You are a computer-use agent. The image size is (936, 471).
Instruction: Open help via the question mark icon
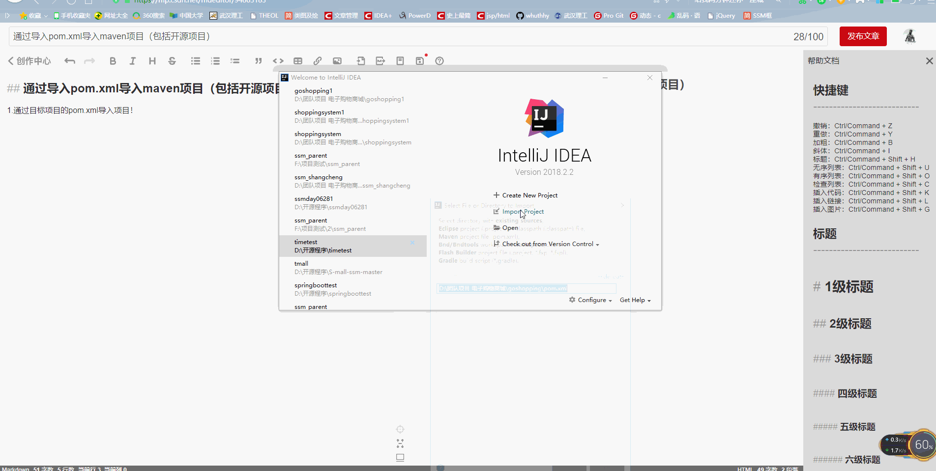[x=439, y=61]
